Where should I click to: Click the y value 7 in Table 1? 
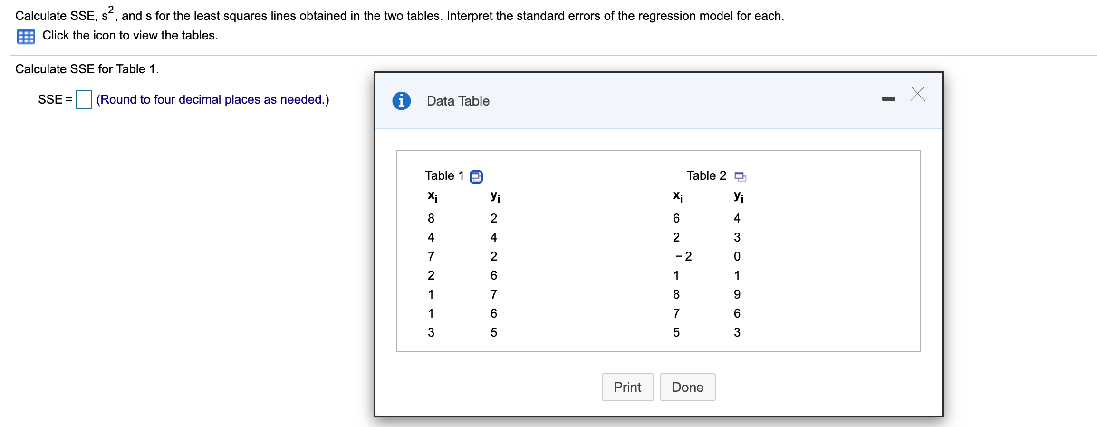point(493,294)
